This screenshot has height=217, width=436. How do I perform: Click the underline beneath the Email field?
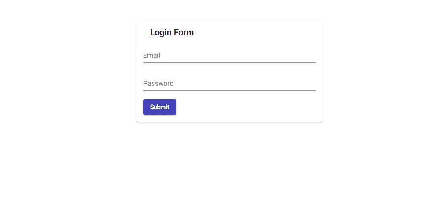pyautogui.click(x=229, y=62)
